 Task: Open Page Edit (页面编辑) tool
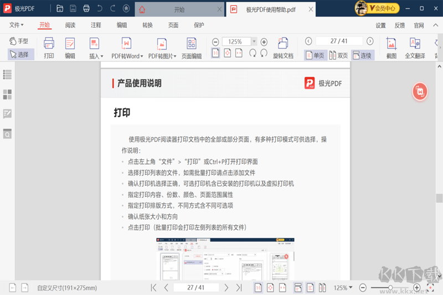(x=192, y=48)
